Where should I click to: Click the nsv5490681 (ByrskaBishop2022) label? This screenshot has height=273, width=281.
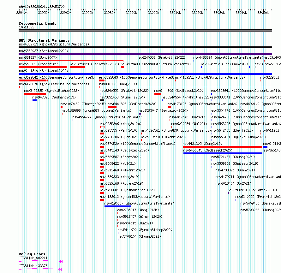[x=127, y=190]
